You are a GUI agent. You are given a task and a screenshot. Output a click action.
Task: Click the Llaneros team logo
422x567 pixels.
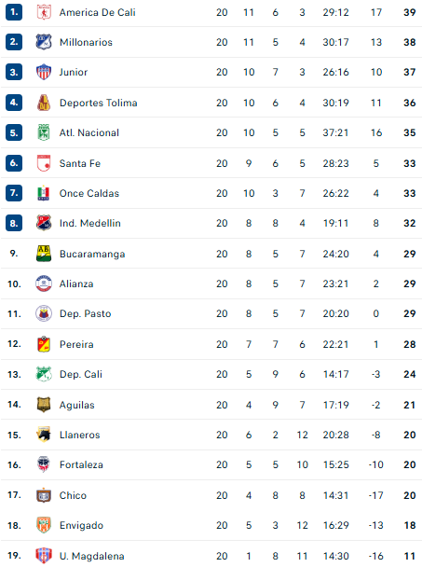(x=44, y=435)
